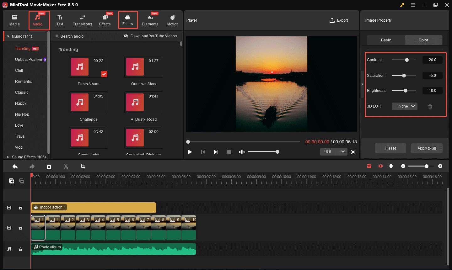Delete the selected timeline clip
Screen dimensions: 452x270
coord(49,166)
